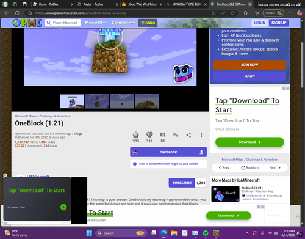The height and width of the screenshot is (239, 305).
Task: Open the favorites list icon
Action: (x=257, y=13)
